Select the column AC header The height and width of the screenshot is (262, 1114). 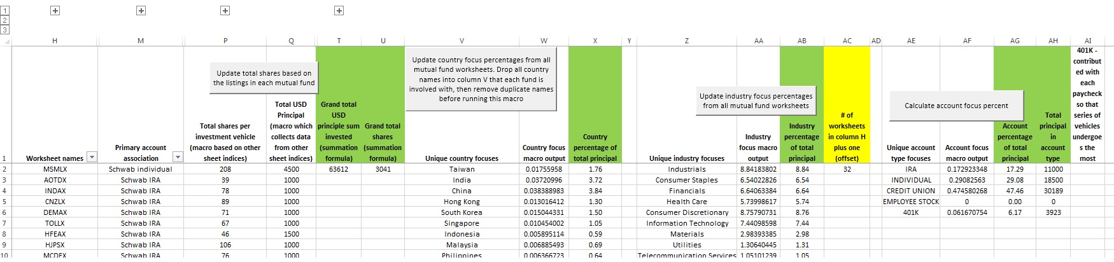coord(847,41)
